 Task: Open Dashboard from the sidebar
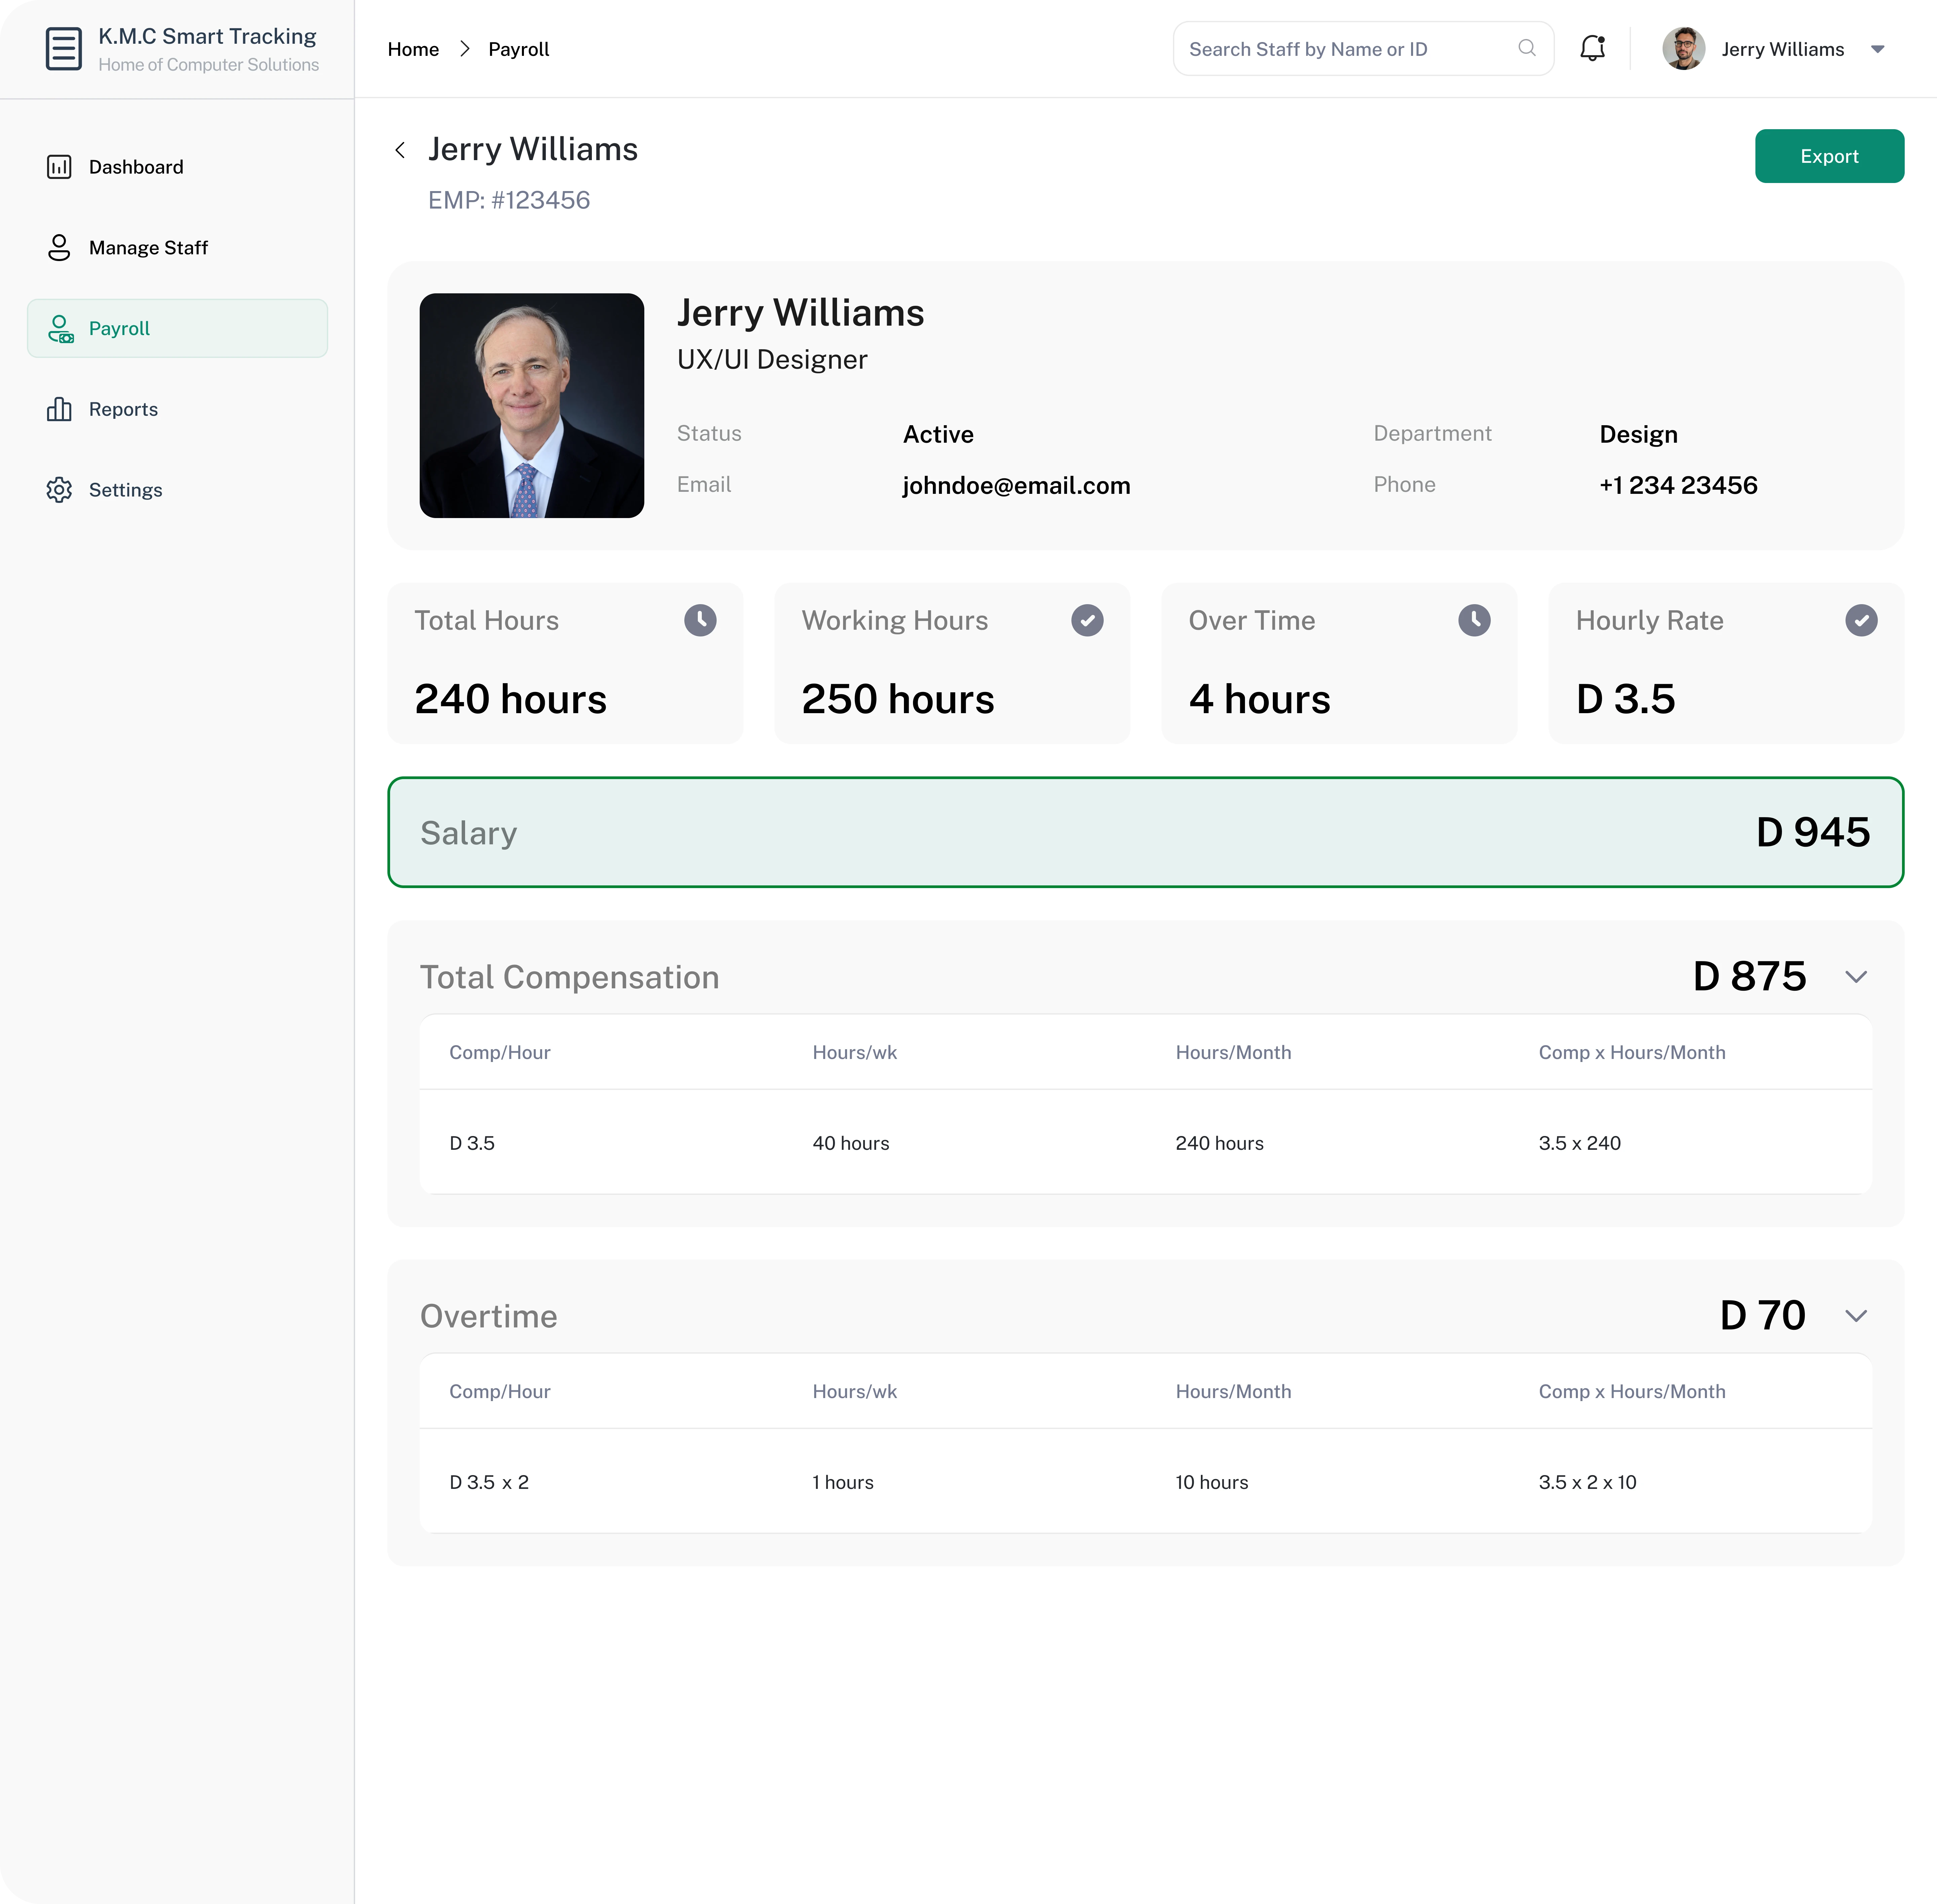point(136,167)
